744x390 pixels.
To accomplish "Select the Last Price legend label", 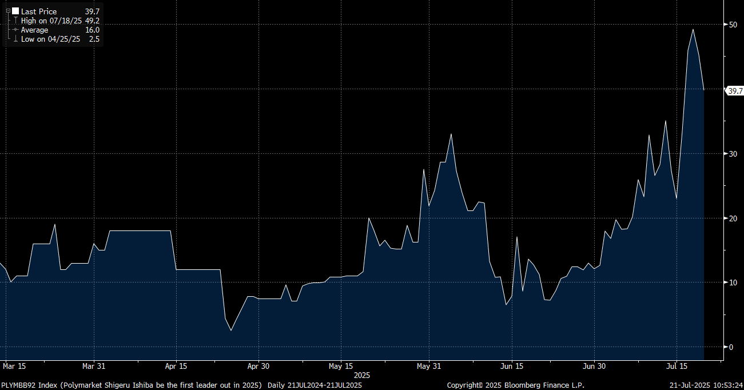I will [39, 11].
